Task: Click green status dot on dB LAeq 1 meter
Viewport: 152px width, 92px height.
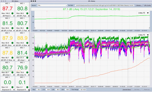Action: (x=27, y=58)
